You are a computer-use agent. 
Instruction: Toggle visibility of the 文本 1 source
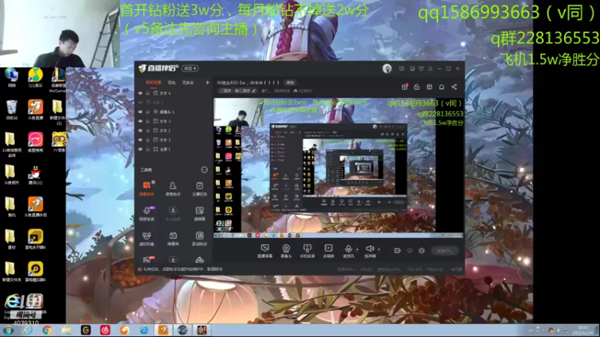[140, 130]
